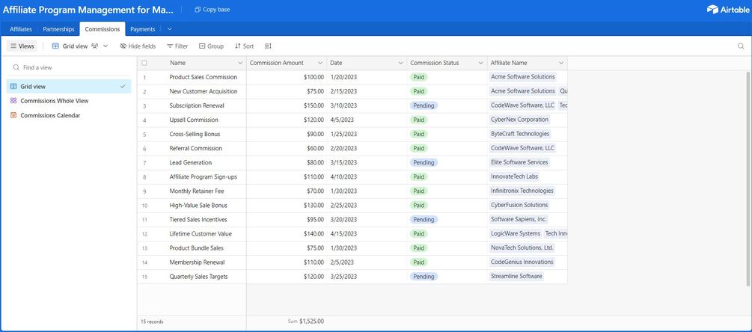The image size is (752, 332).
Task: Open the InnovateTech Labs linked record
Action: (x=515, y=176)
